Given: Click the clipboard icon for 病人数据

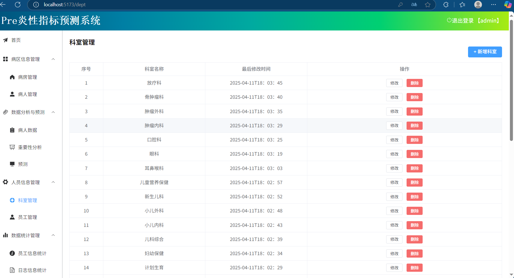Looking at the screenshot, I should [12, 130].
